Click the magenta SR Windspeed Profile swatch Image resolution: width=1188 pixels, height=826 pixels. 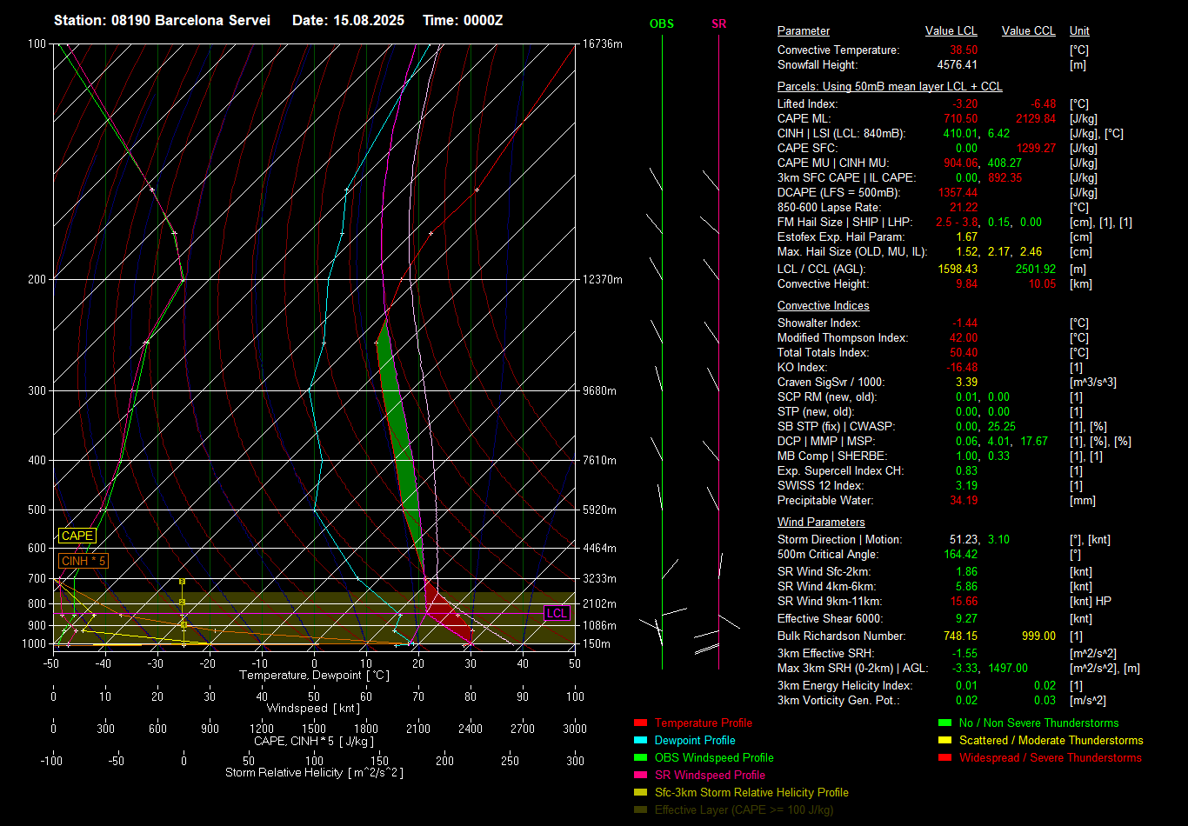click(641, 775)
